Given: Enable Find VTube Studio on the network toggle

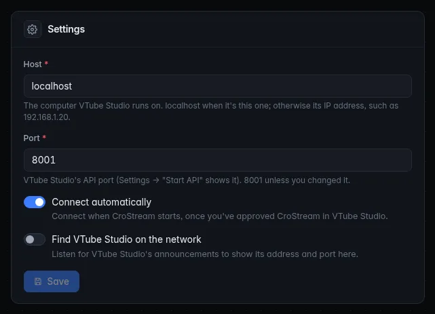Looking at the screenshot, I should coord(35,239).
